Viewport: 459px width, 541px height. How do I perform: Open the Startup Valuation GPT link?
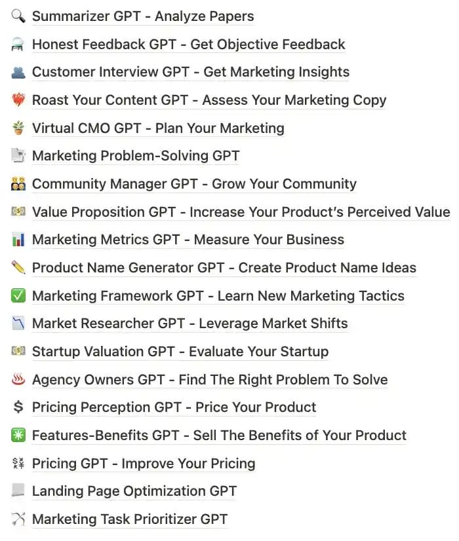(x=180, y=351)
